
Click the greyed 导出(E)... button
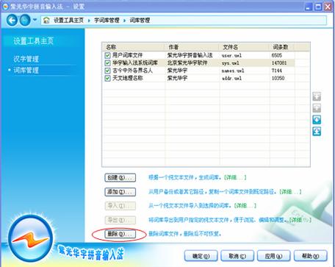[120, 220]
